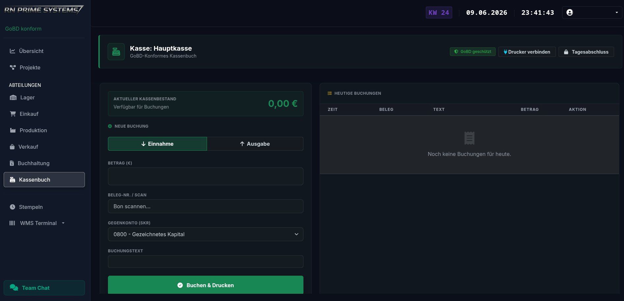
Task: Navigate to Verkauf
Action: point(44,147)
